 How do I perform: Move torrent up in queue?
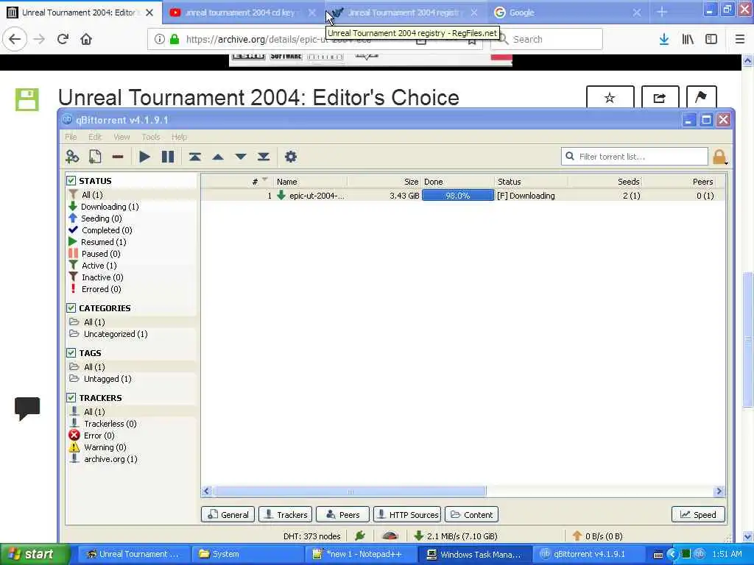point(218,157)
